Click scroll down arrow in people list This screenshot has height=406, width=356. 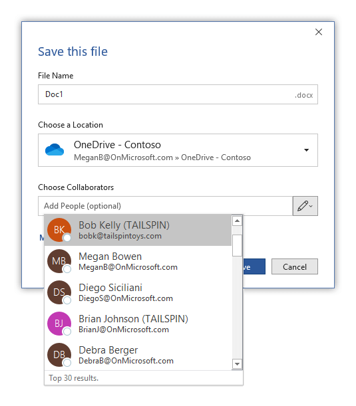[237, 364]
